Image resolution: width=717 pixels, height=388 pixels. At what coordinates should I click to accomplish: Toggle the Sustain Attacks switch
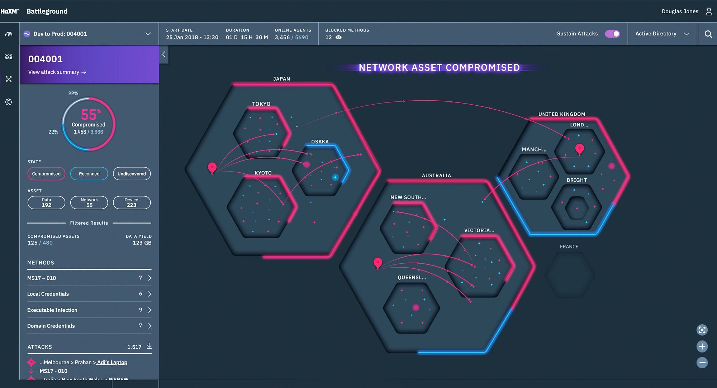pyautogui.click(x=612, y=34)
